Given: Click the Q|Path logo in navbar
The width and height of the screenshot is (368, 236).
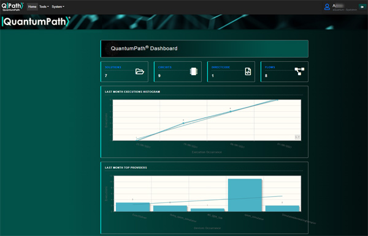Looking at the screenshot, I should 13,7.
